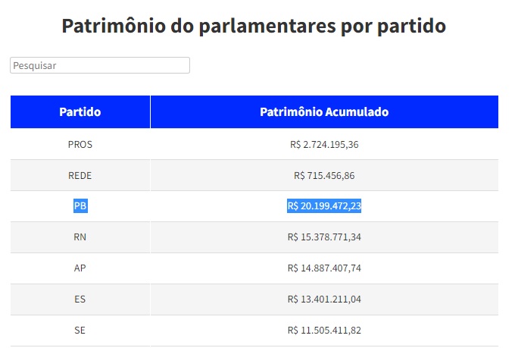The height and width of the screenshot is (348, 515).
Task: Select the PROS party cell
Action: [80, 144]
